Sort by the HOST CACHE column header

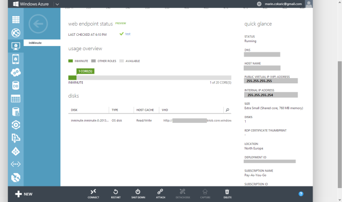click(x=145, y=110)
